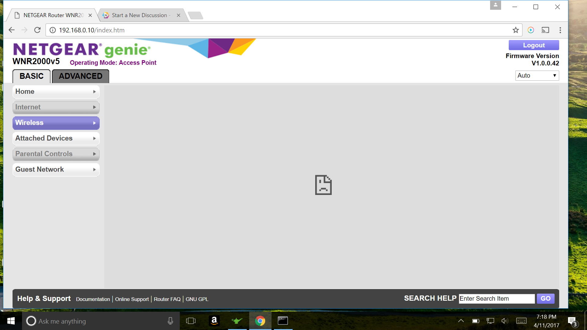Open Amazon app from taskbar
The height and width of the screenshot is (330, 587).
[214, 321]
